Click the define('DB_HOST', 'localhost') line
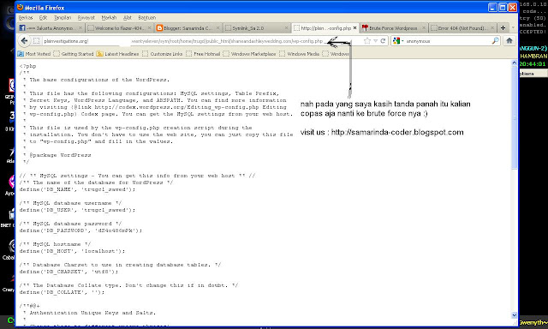This screenshot has height=329, width=548. click(x=72, y=251)
